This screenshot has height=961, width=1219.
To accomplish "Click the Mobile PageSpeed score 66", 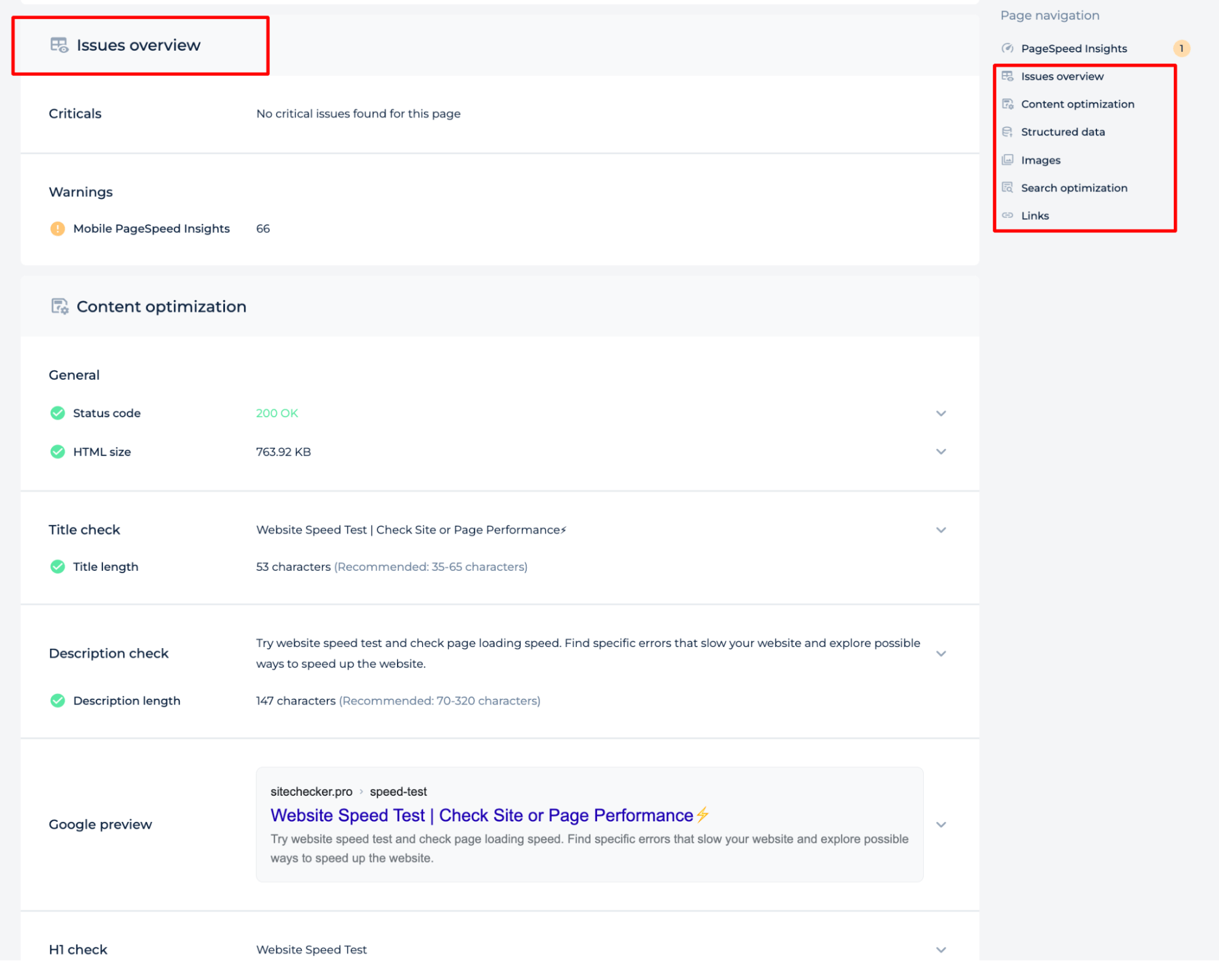I will click(x=263, y=229).
